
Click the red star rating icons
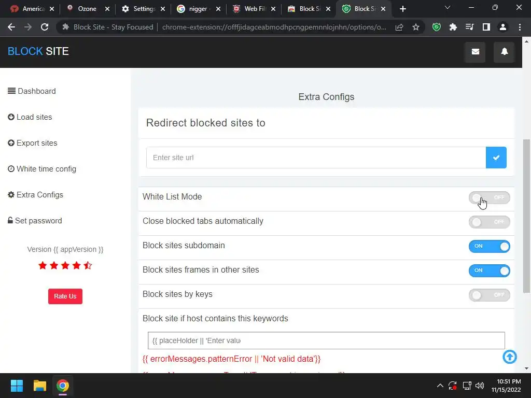(65, 265)
